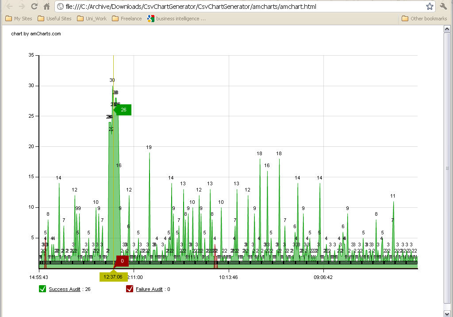
Task: Expand the Uni_Work bookmark folder
Action: (92, 19)
